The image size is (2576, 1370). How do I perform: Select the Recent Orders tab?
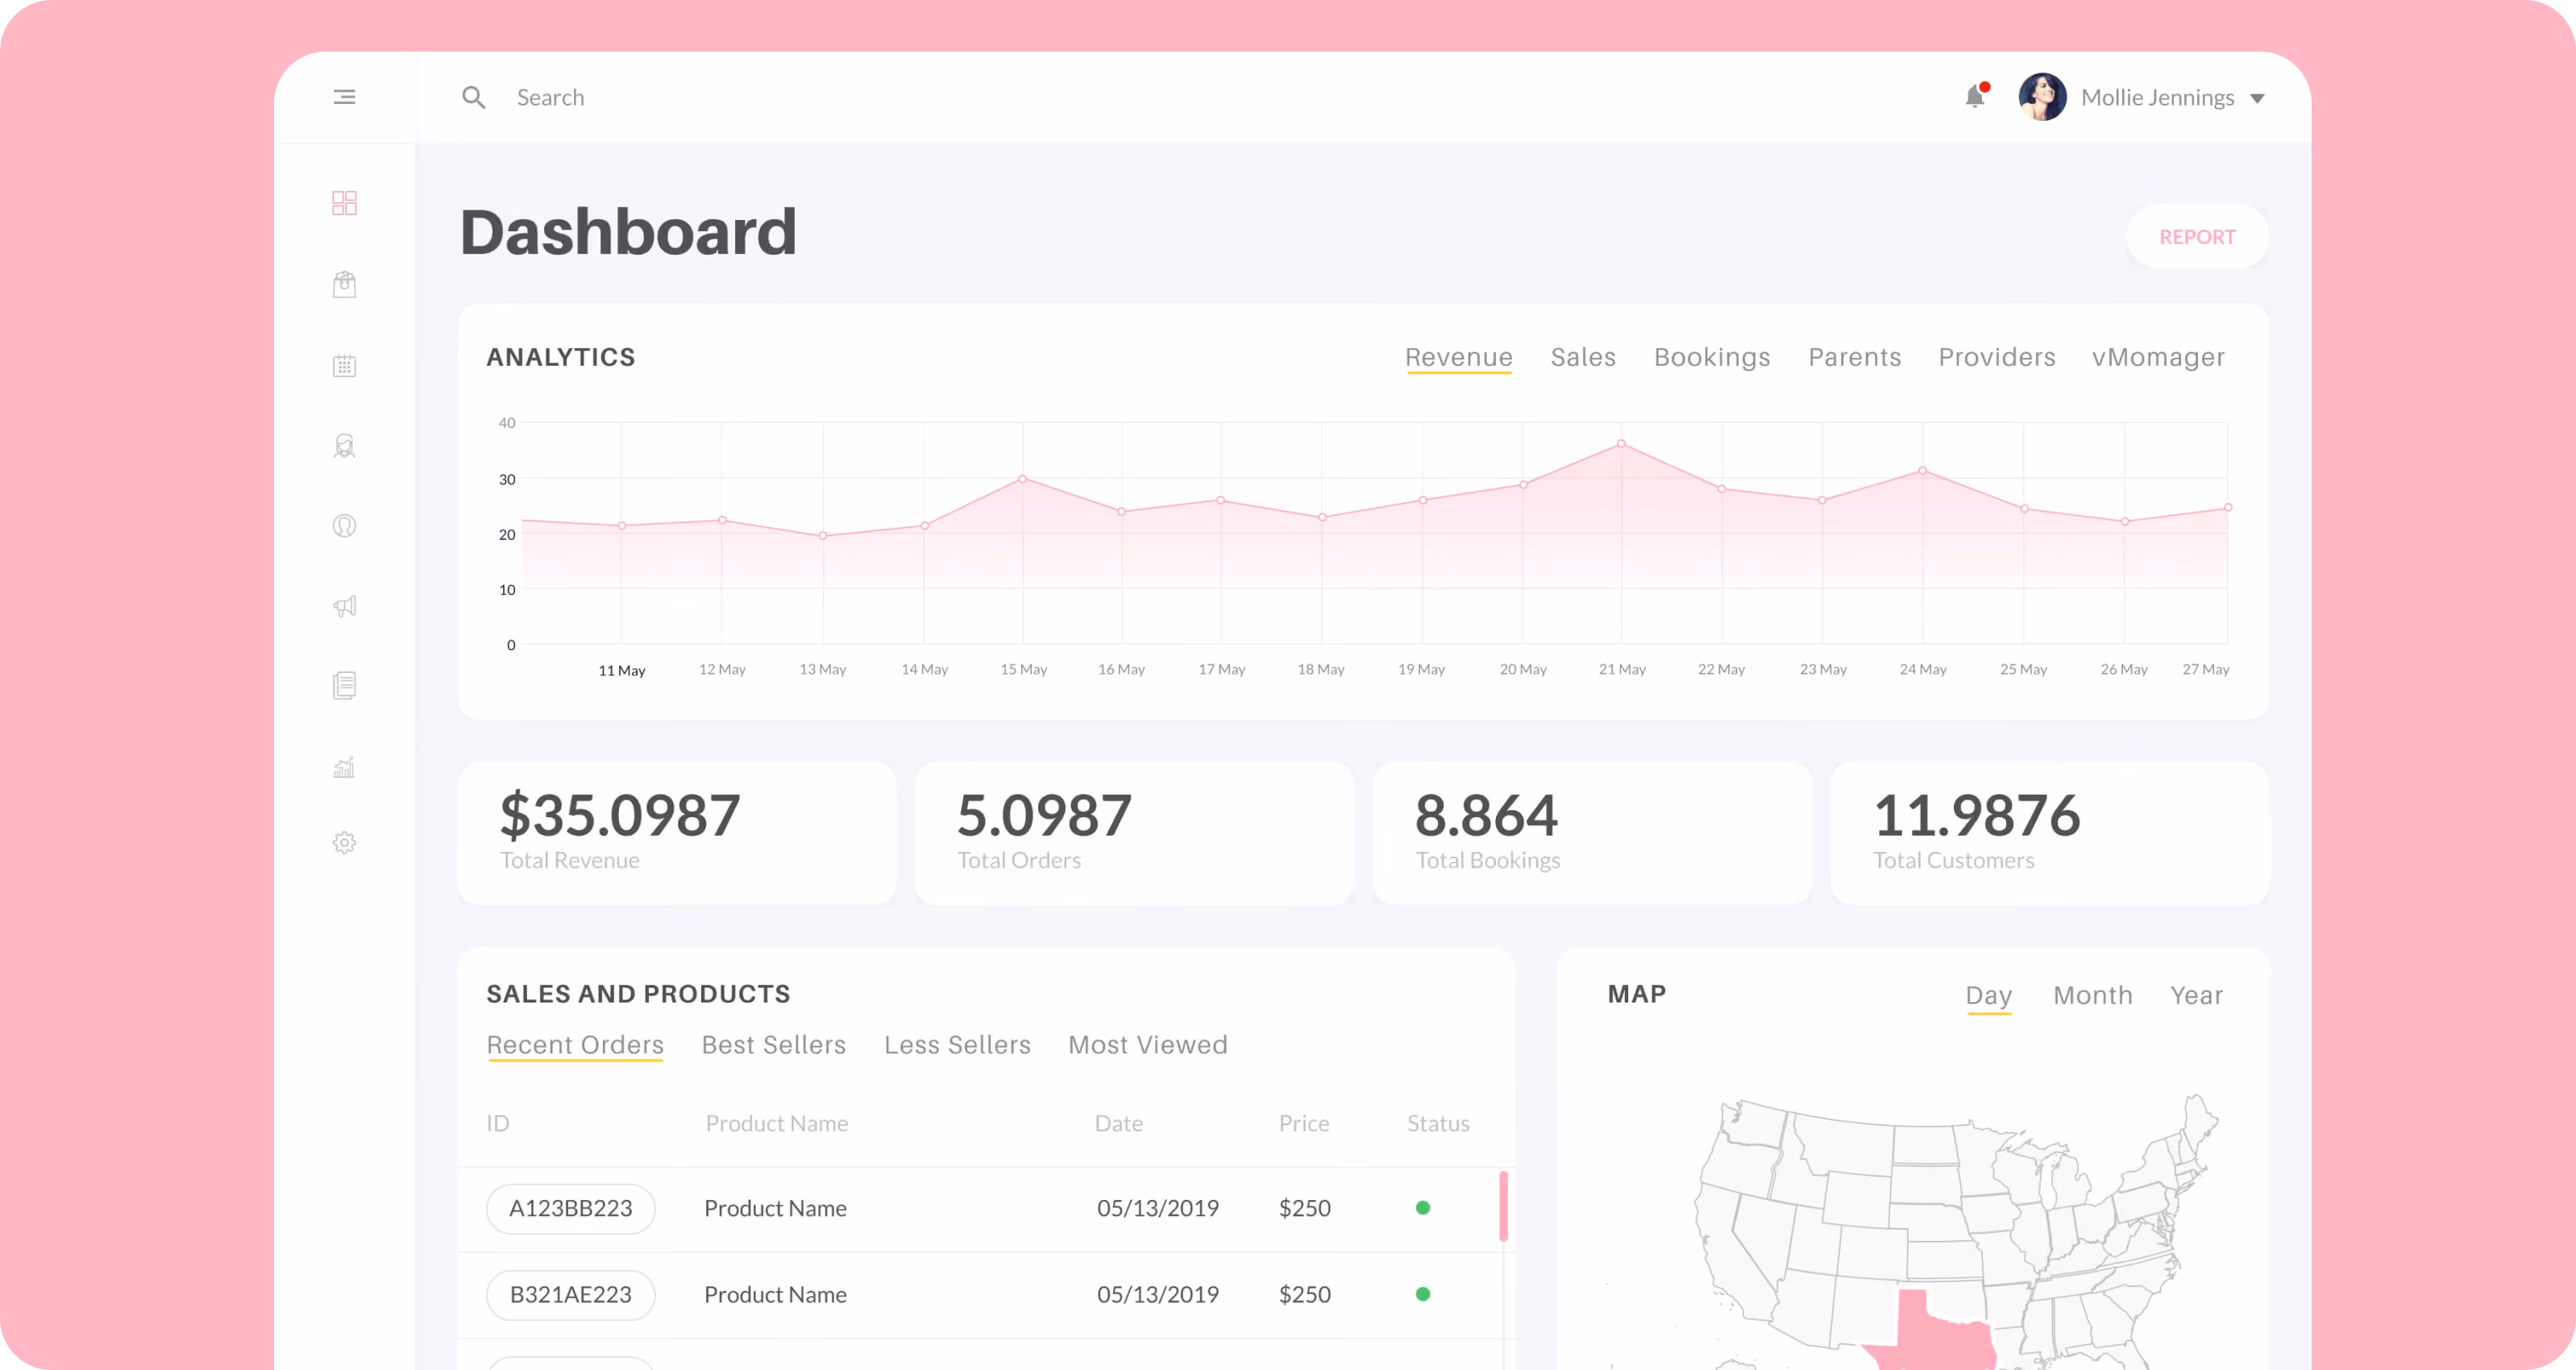click(x=575, y=1045)
